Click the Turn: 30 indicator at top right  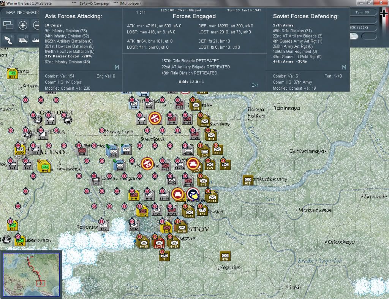pyautogui.click(x=362, y=12)
